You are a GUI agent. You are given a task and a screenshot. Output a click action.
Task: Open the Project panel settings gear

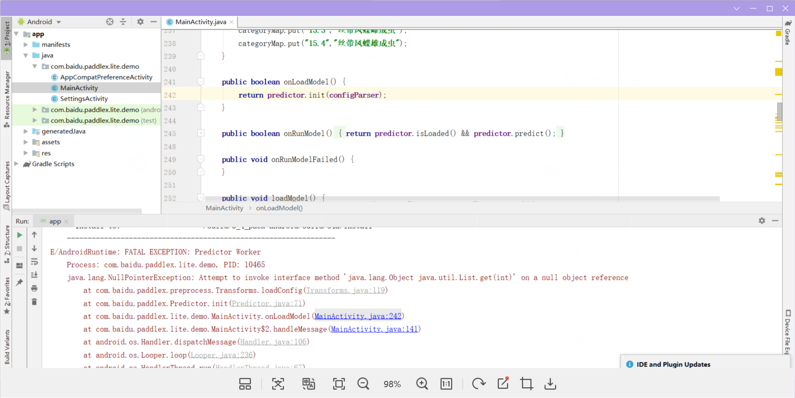140,22
